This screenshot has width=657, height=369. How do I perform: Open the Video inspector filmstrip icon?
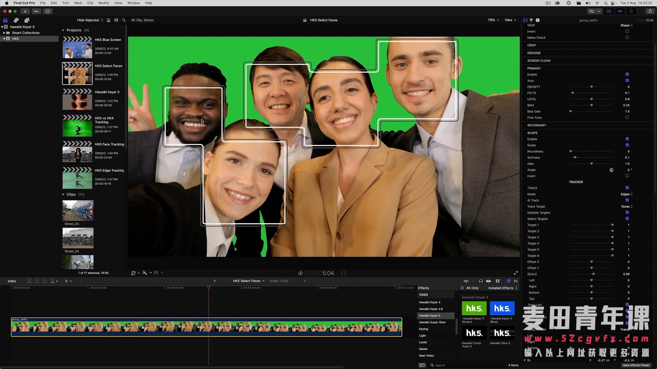(x=525, y=20)
